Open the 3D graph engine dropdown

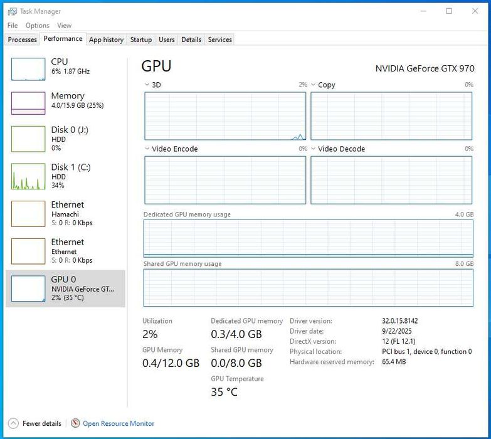[x=147, y=85]
